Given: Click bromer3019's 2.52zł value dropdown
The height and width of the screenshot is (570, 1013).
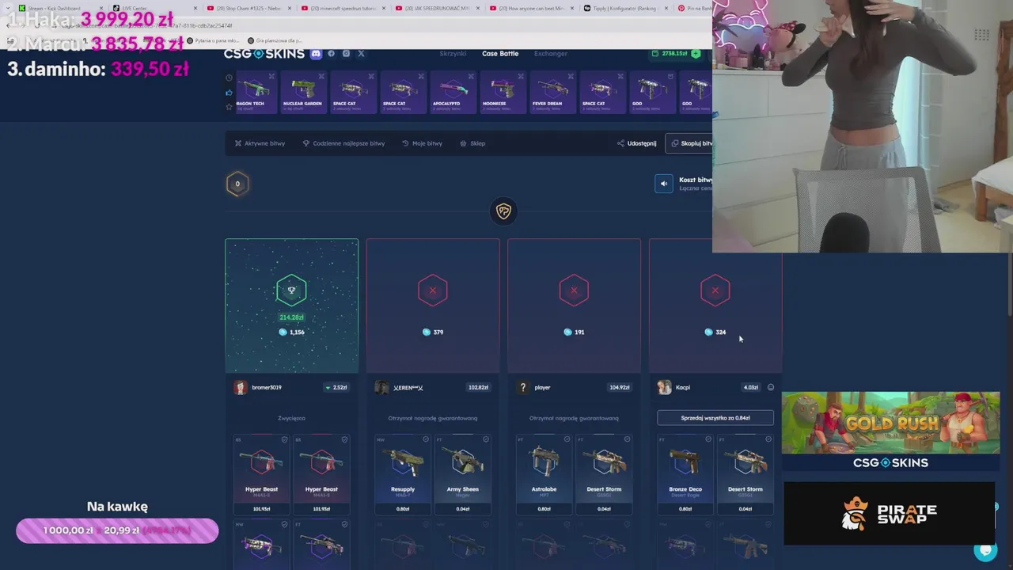Looking at the screenshot, I should point(336,387).
